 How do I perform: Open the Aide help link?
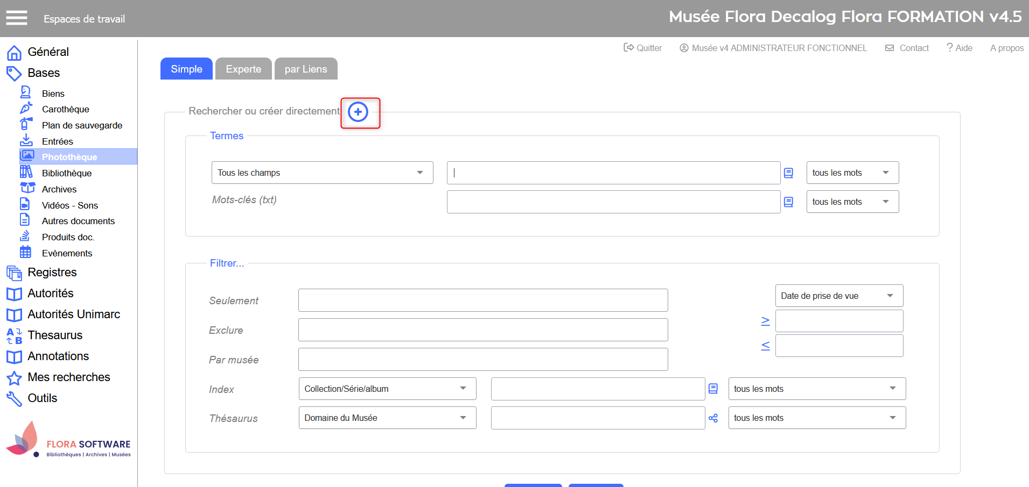[960, 48]
